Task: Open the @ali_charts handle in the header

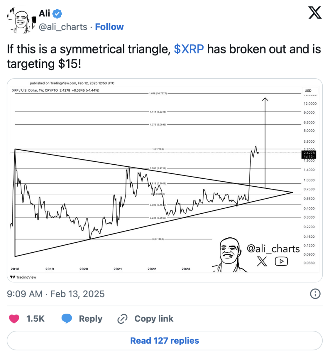Action: 63,27
